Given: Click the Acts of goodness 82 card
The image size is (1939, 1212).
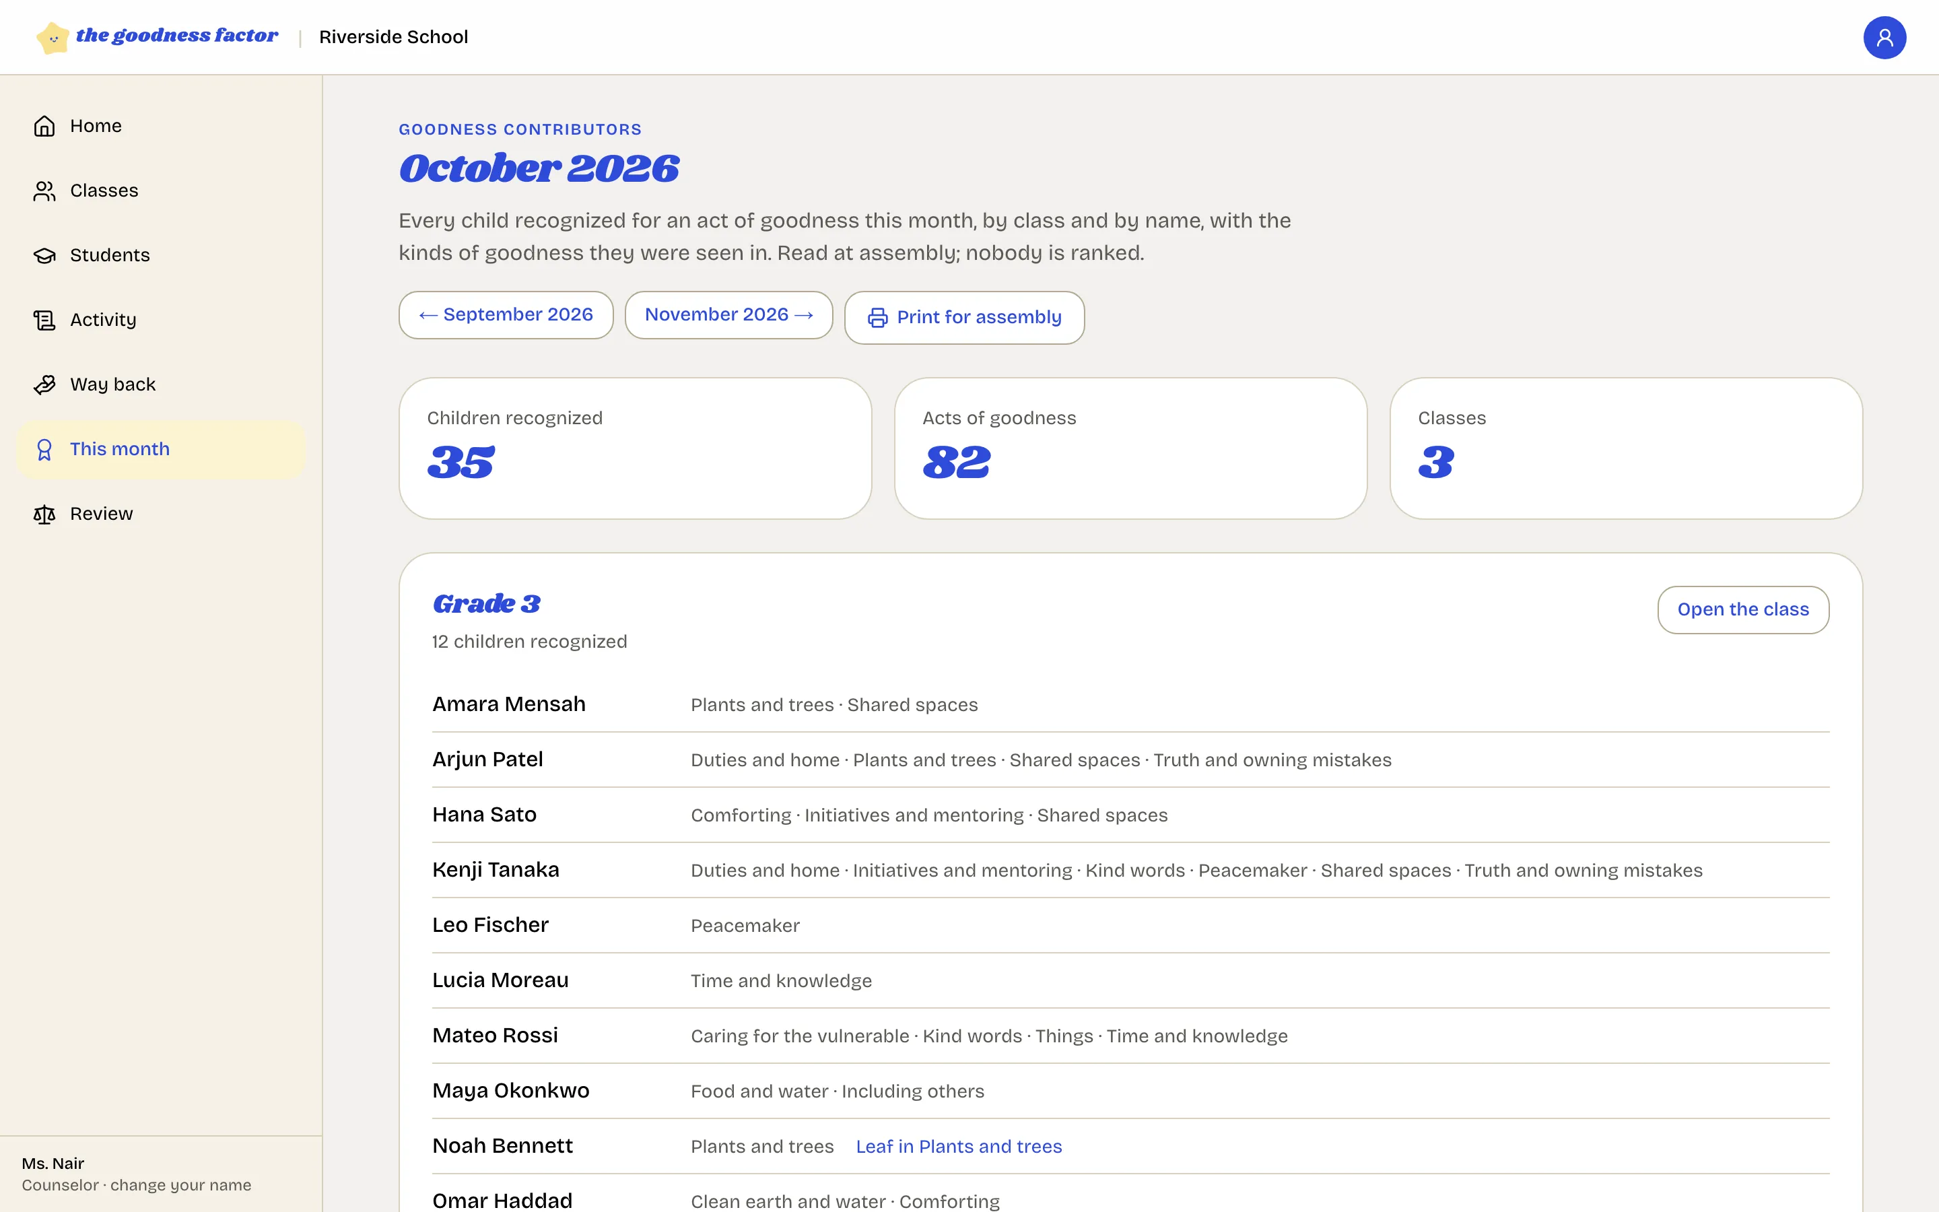Looking at the screenshot, I should (x=1130, y=448).
